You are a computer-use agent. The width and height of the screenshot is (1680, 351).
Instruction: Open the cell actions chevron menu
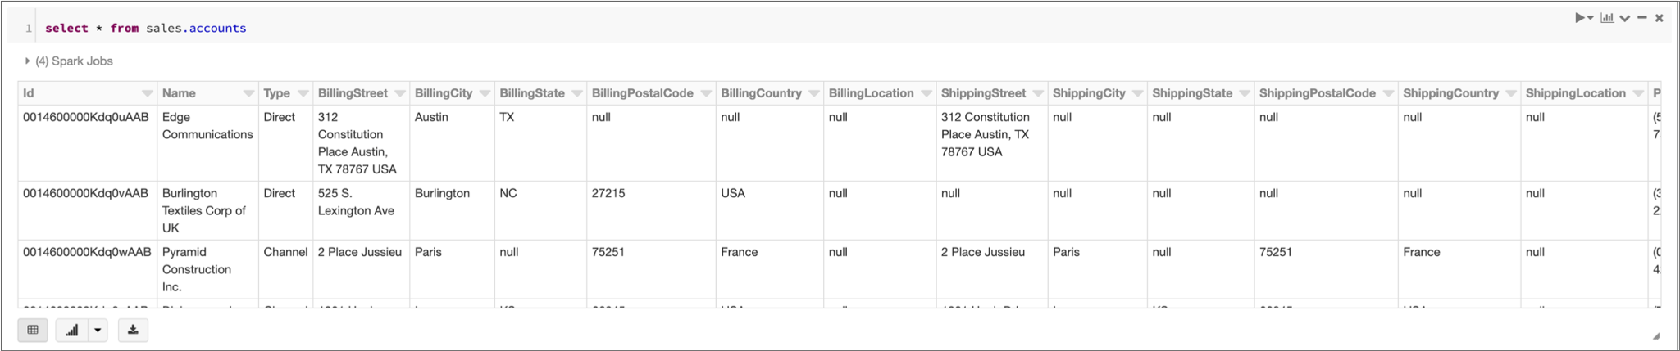(1625, 18)
